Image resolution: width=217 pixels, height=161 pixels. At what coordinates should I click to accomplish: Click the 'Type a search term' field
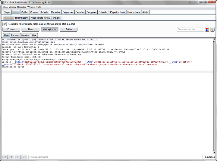[115, 157]
